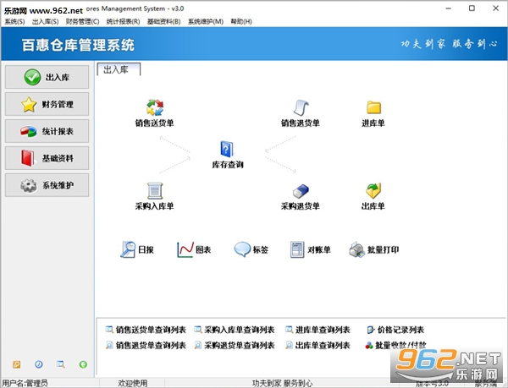
Task: Select the 出入库 sidebar button
Action: 47,77
